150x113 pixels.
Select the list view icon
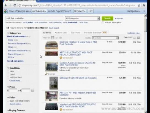[x=52, y=38]
